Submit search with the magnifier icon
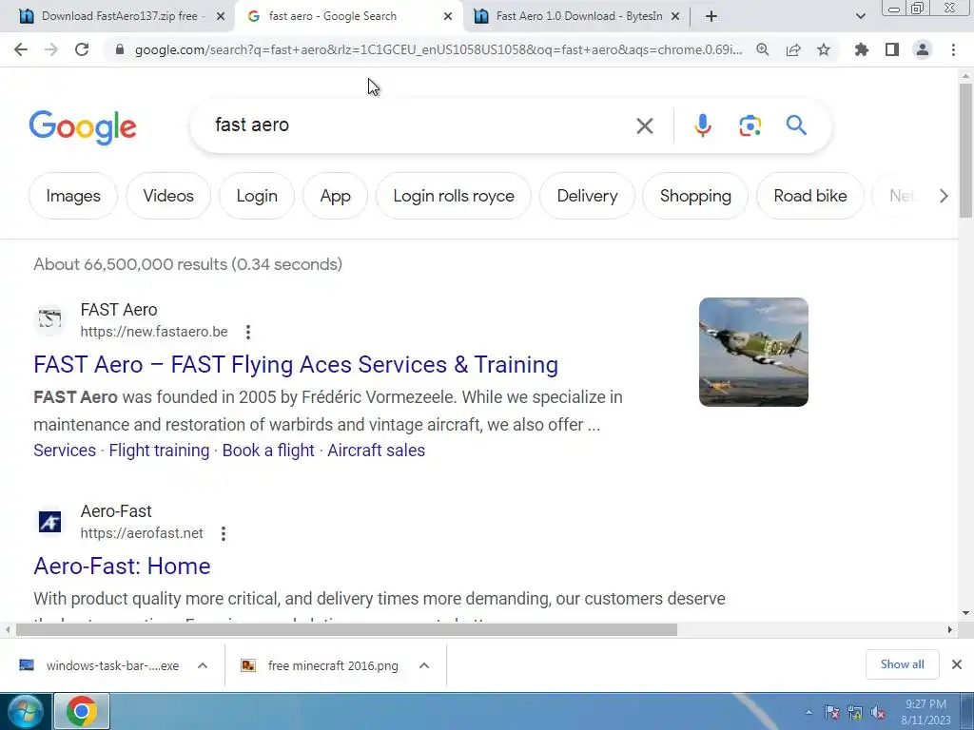This screenshot has height=730, width=974. [796, 125]
